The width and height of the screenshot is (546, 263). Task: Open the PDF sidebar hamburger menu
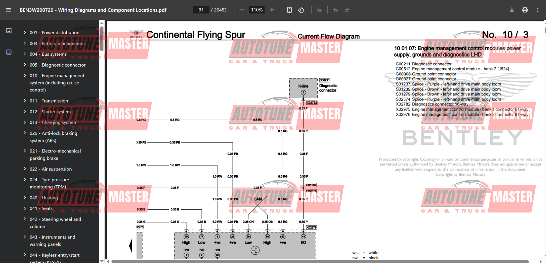click(x=8, y=10)
